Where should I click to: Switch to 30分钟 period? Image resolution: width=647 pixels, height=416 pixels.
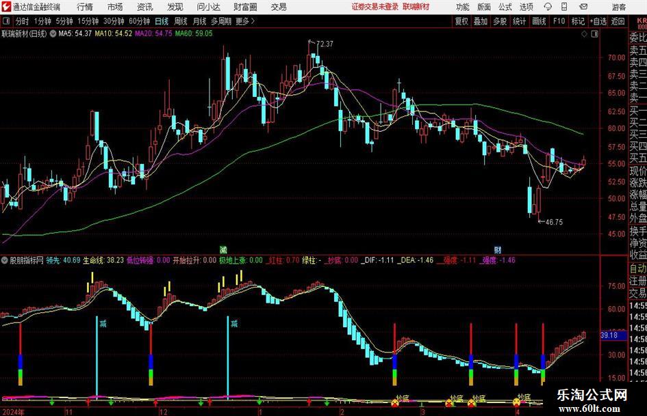tap(114, 21)
